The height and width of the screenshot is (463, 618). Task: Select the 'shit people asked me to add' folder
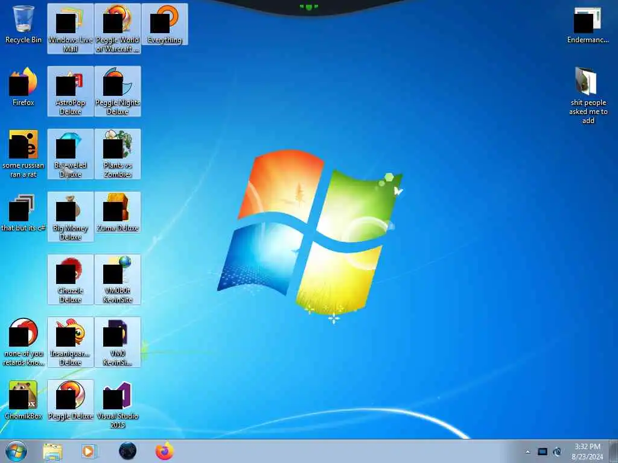pyautogui.click(x=588, y=95)
